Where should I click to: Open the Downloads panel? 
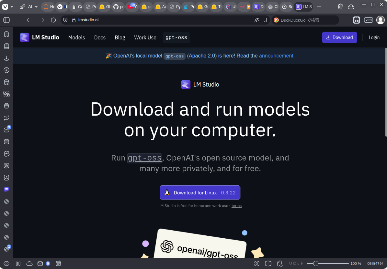click(x=7, y=58)
